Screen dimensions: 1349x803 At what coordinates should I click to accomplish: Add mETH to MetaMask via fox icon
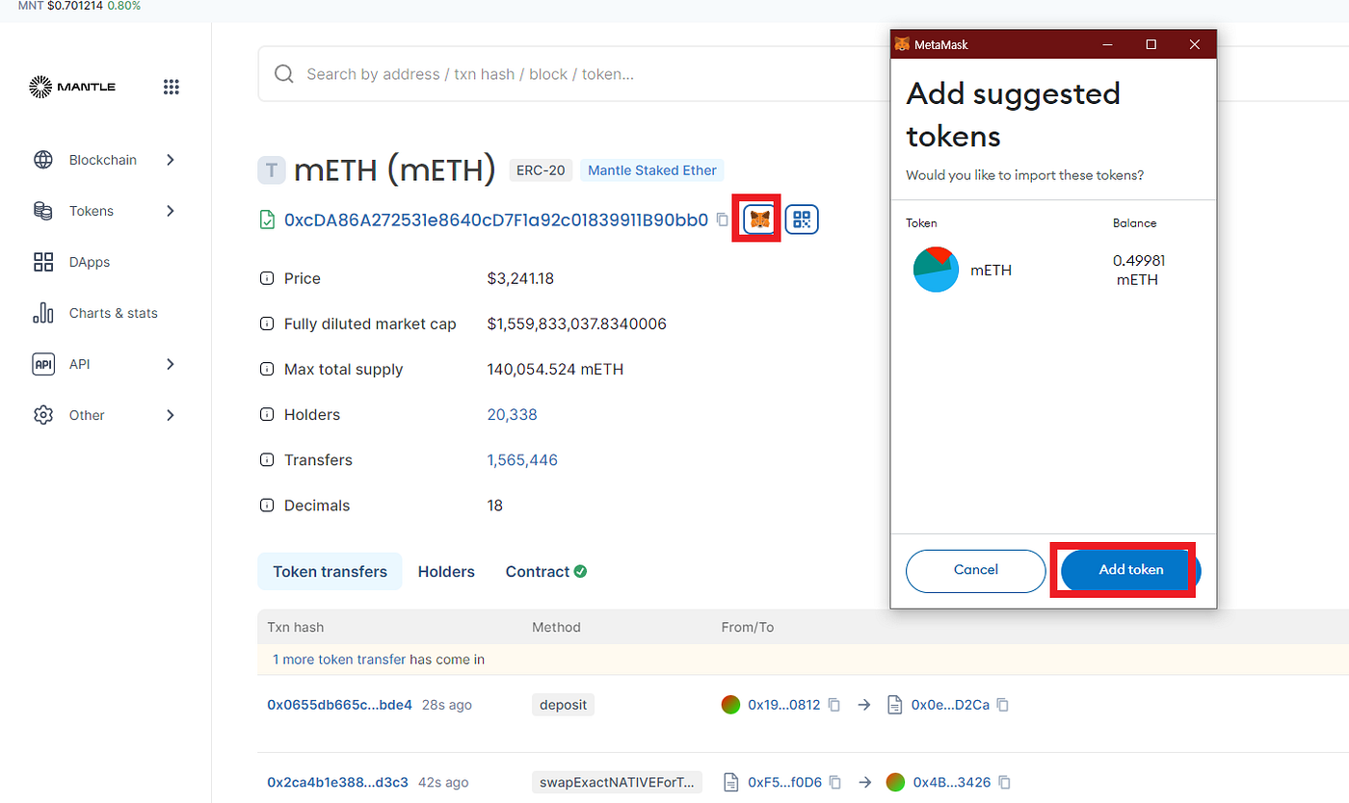pos(759,220)
